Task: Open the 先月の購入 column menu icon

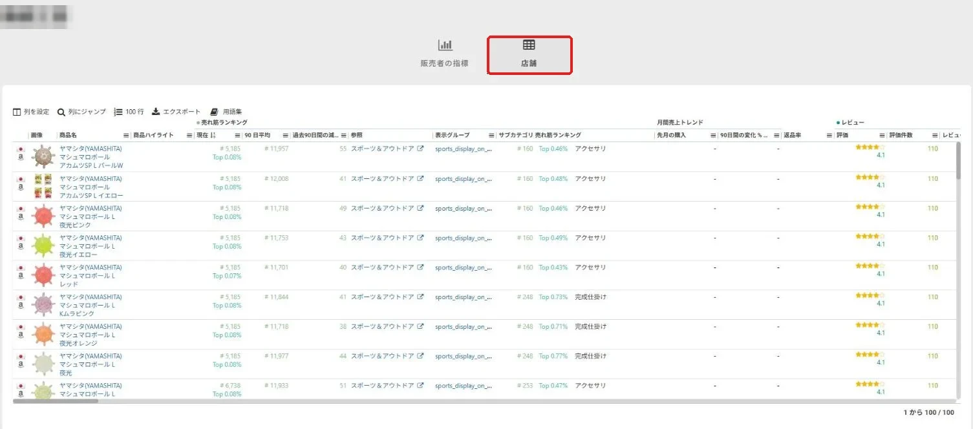Action: pyautogui.click(x=713, y=135)
